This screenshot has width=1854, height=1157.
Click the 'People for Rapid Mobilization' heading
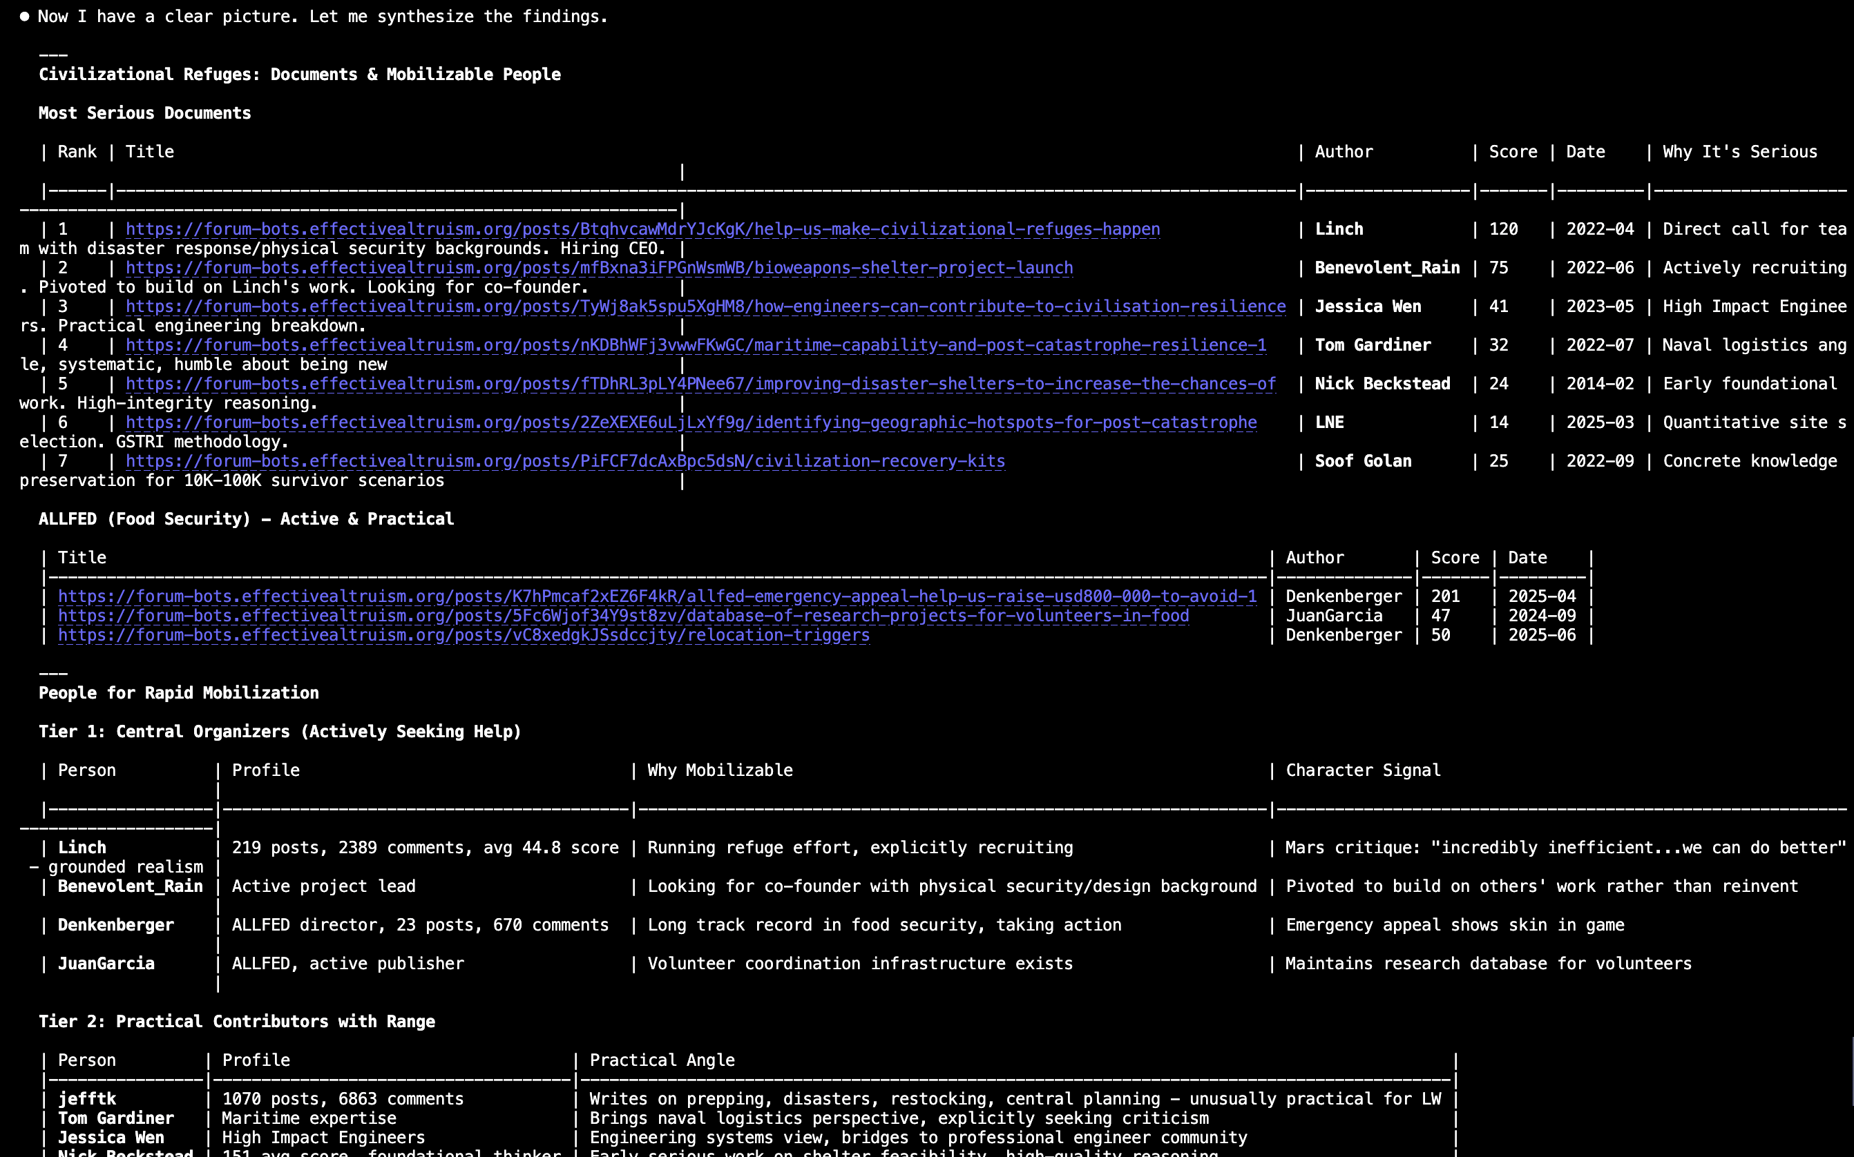pos(178,692)
